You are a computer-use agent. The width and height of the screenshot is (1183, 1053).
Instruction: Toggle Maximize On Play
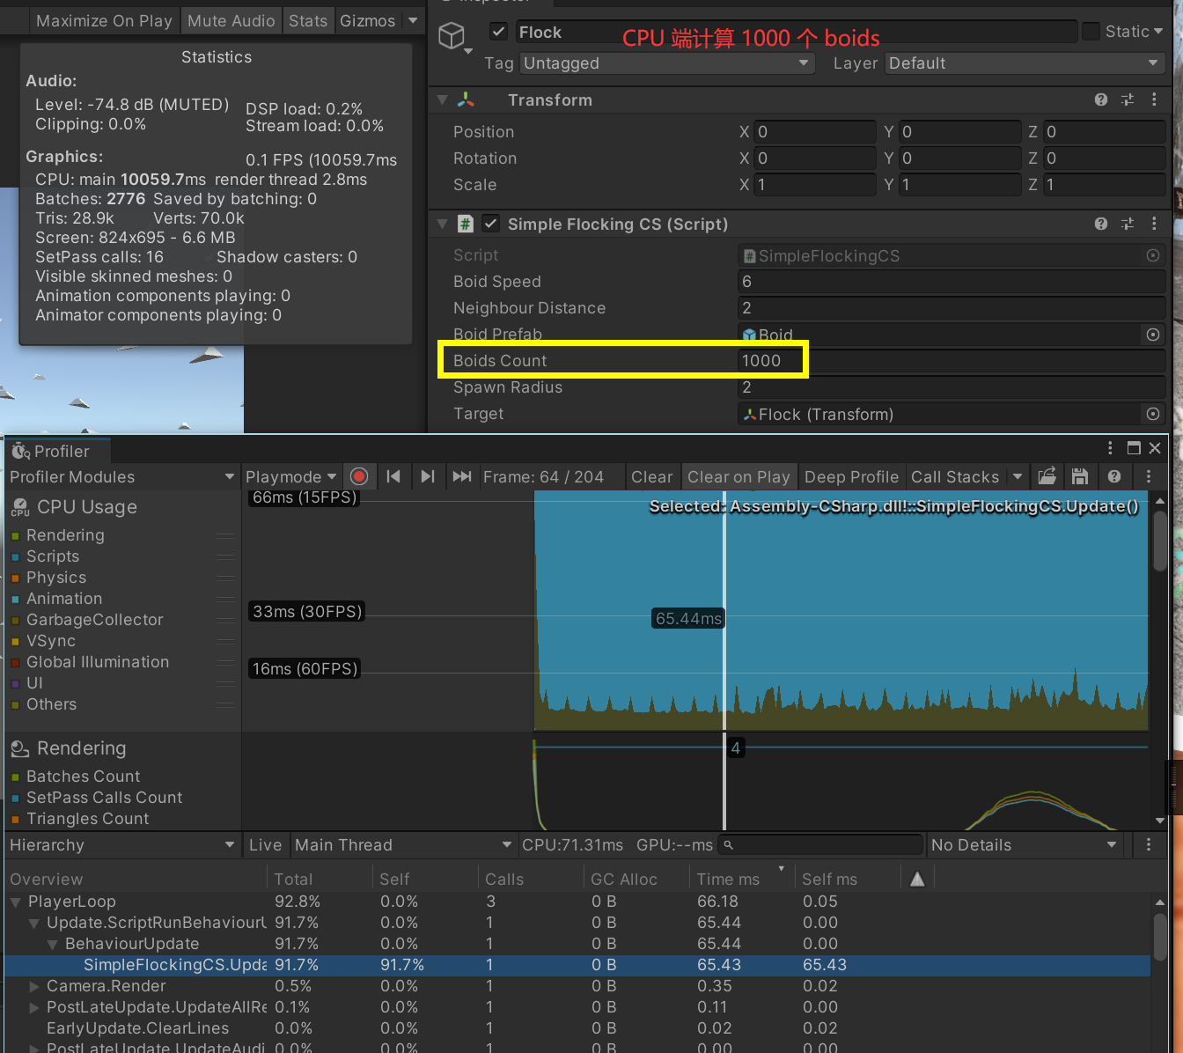pyautogui.click(x=104, y=20)
